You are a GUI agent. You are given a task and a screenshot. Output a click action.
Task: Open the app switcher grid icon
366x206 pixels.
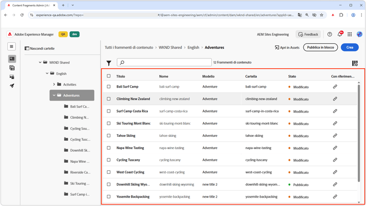349,35
